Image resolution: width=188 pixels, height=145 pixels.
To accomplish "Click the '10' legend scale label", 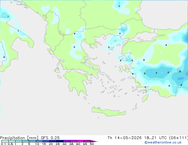I will point(37,144).
